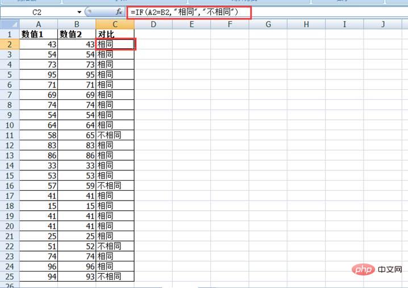Select column B header

coord(77,24)
